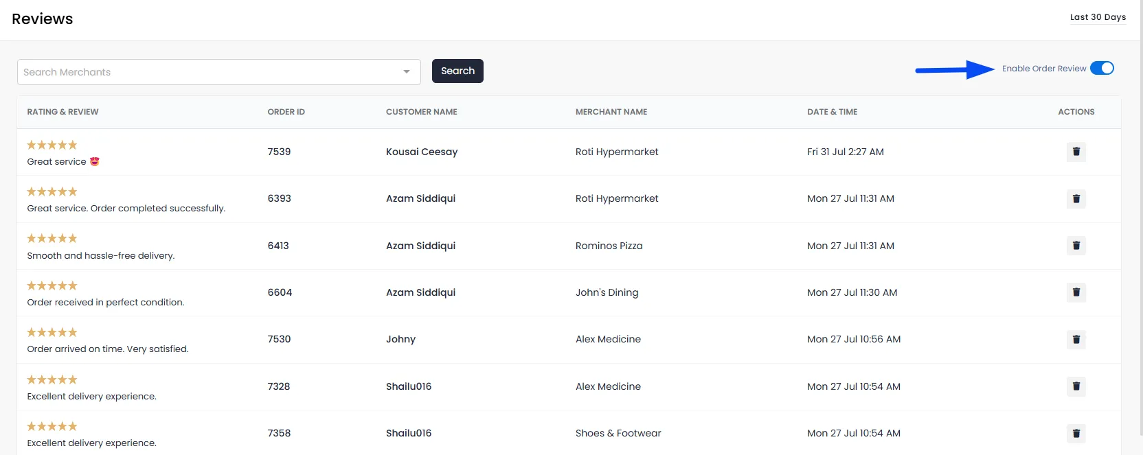Click order ID 7358
This screenshot has height=455, width=1143.
point(279,433)
